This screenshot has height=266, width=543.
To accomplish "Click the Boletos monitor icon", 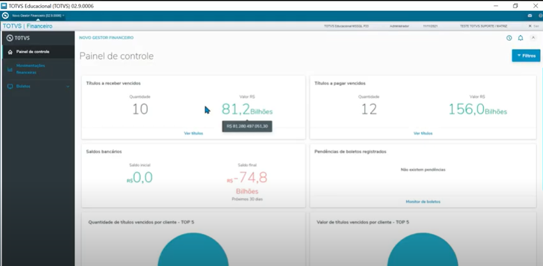I will tap(10, 86).
